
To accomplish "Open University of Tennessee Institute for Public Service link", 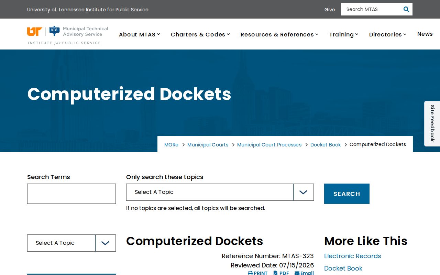I will (88, 10).
